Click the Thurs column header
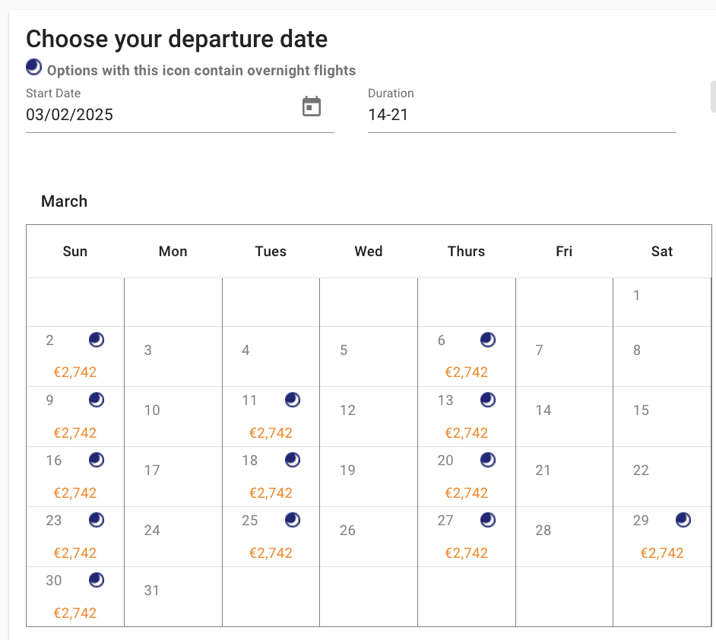The width and height of the screenshot is (716, 640). click(x=466, y=252)
